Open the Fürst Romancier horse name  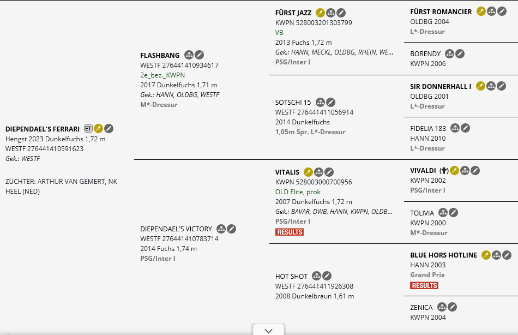[441, 11]
